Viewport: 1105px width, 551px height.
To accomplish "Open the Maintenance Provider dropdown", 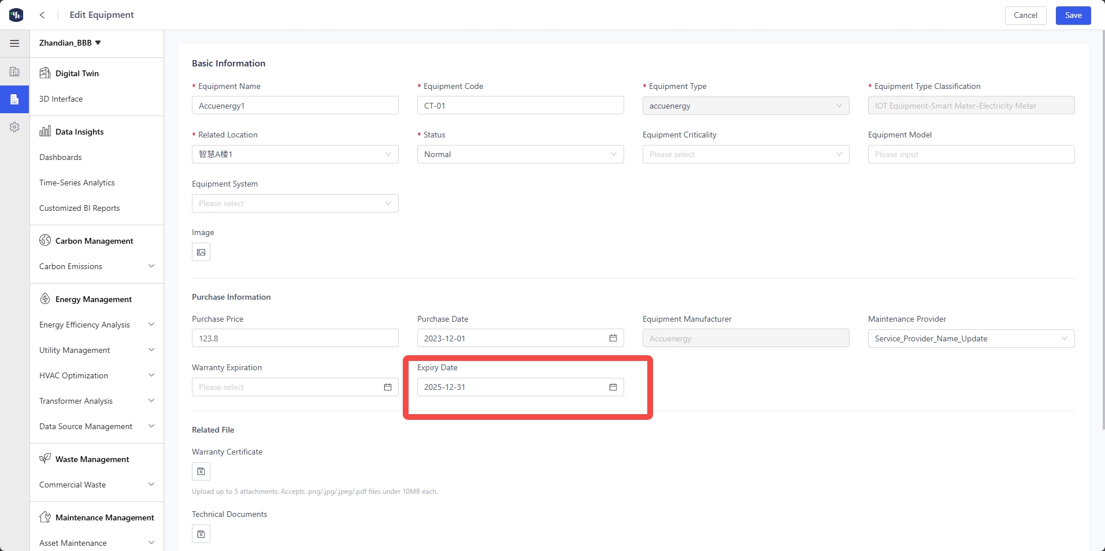I will (x=971, y=338).
